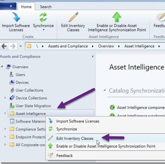Expand the Compliance Settings folder node
165x164 pixels.
[x=5, y=129]
